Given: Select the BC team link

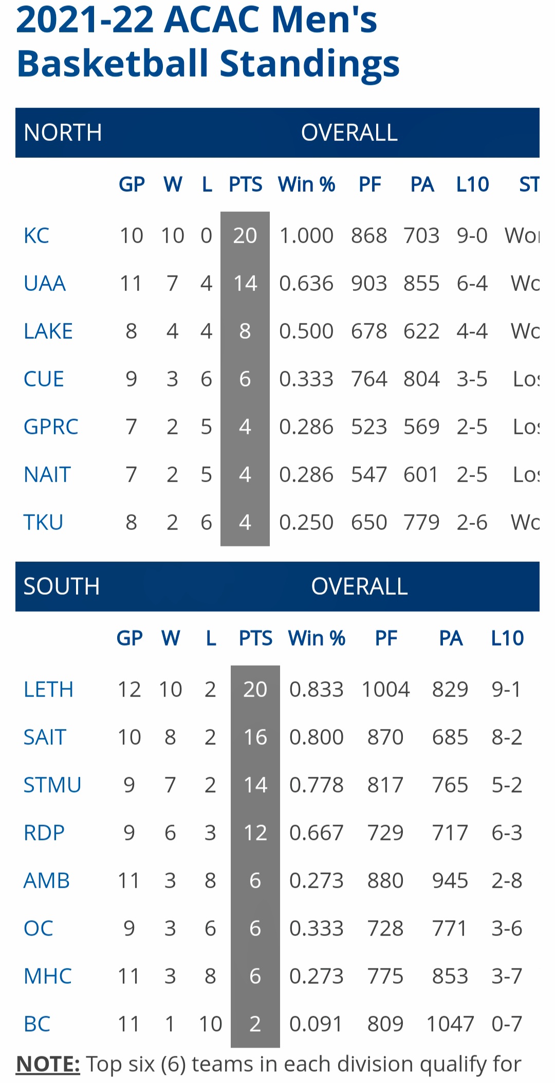Looking at the screenshot, I should point(37,1024).
